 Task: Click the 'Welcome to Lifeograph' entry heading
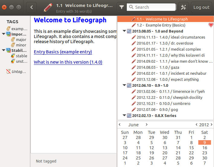pyautogui.click(x=70, y=20)
